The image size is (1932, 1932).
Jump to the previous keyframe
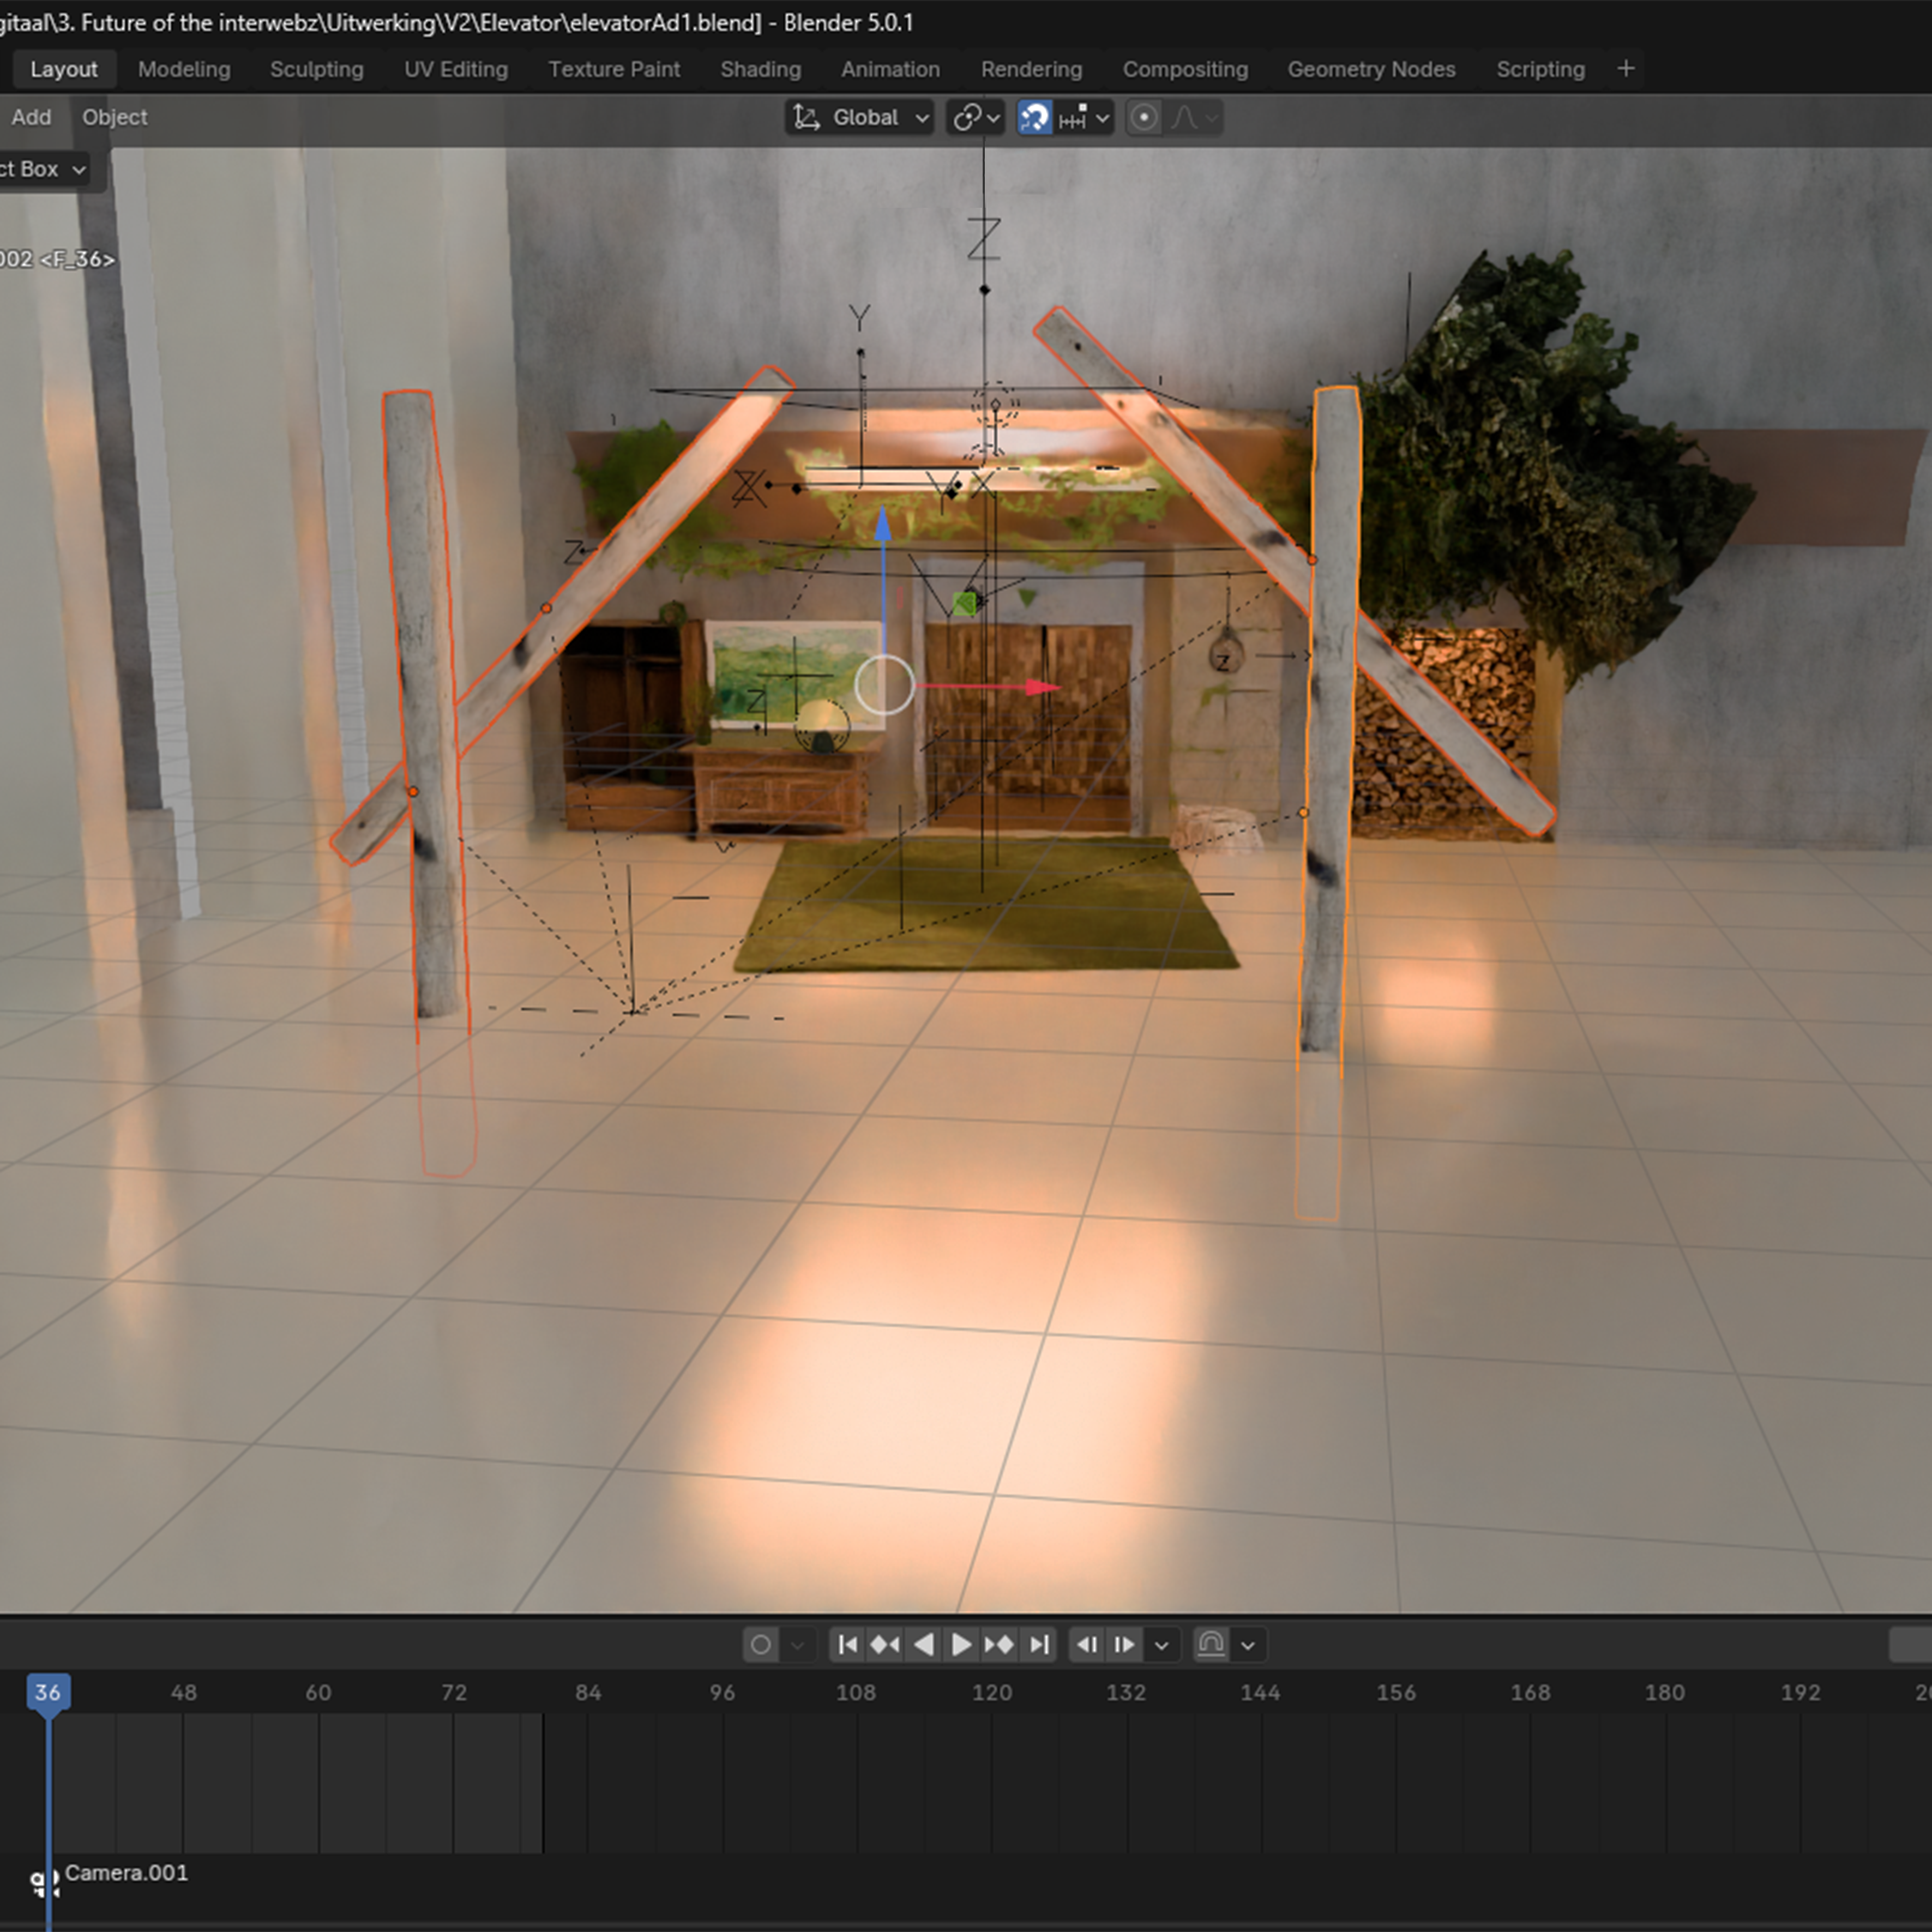[885, 1645]
